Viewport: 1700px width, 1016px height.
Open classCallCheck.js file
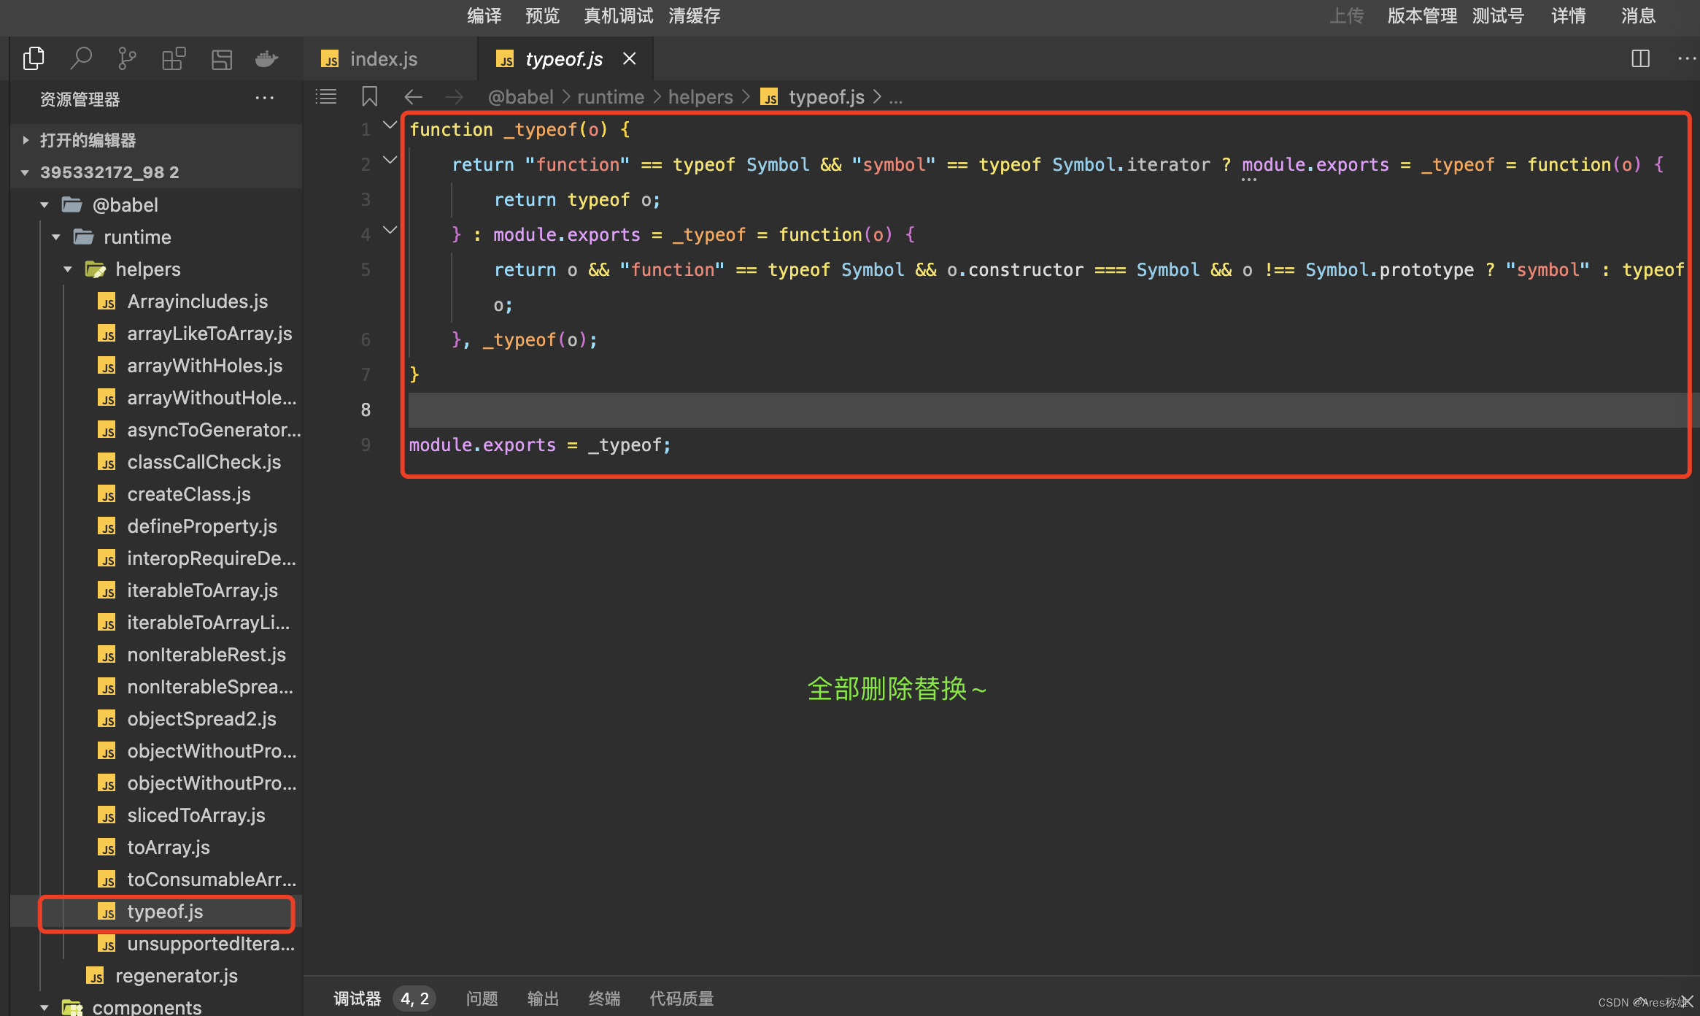(156, 462)
